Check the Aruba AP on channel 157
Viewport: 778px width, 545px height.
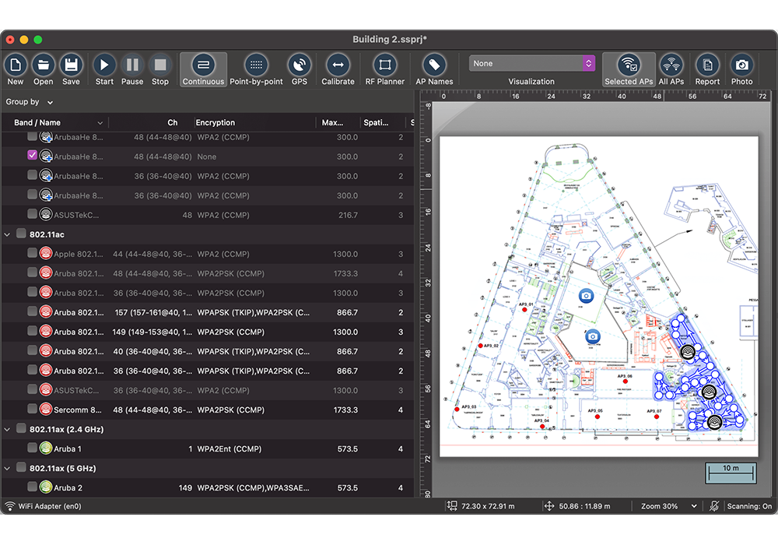[x=32, y=311]
